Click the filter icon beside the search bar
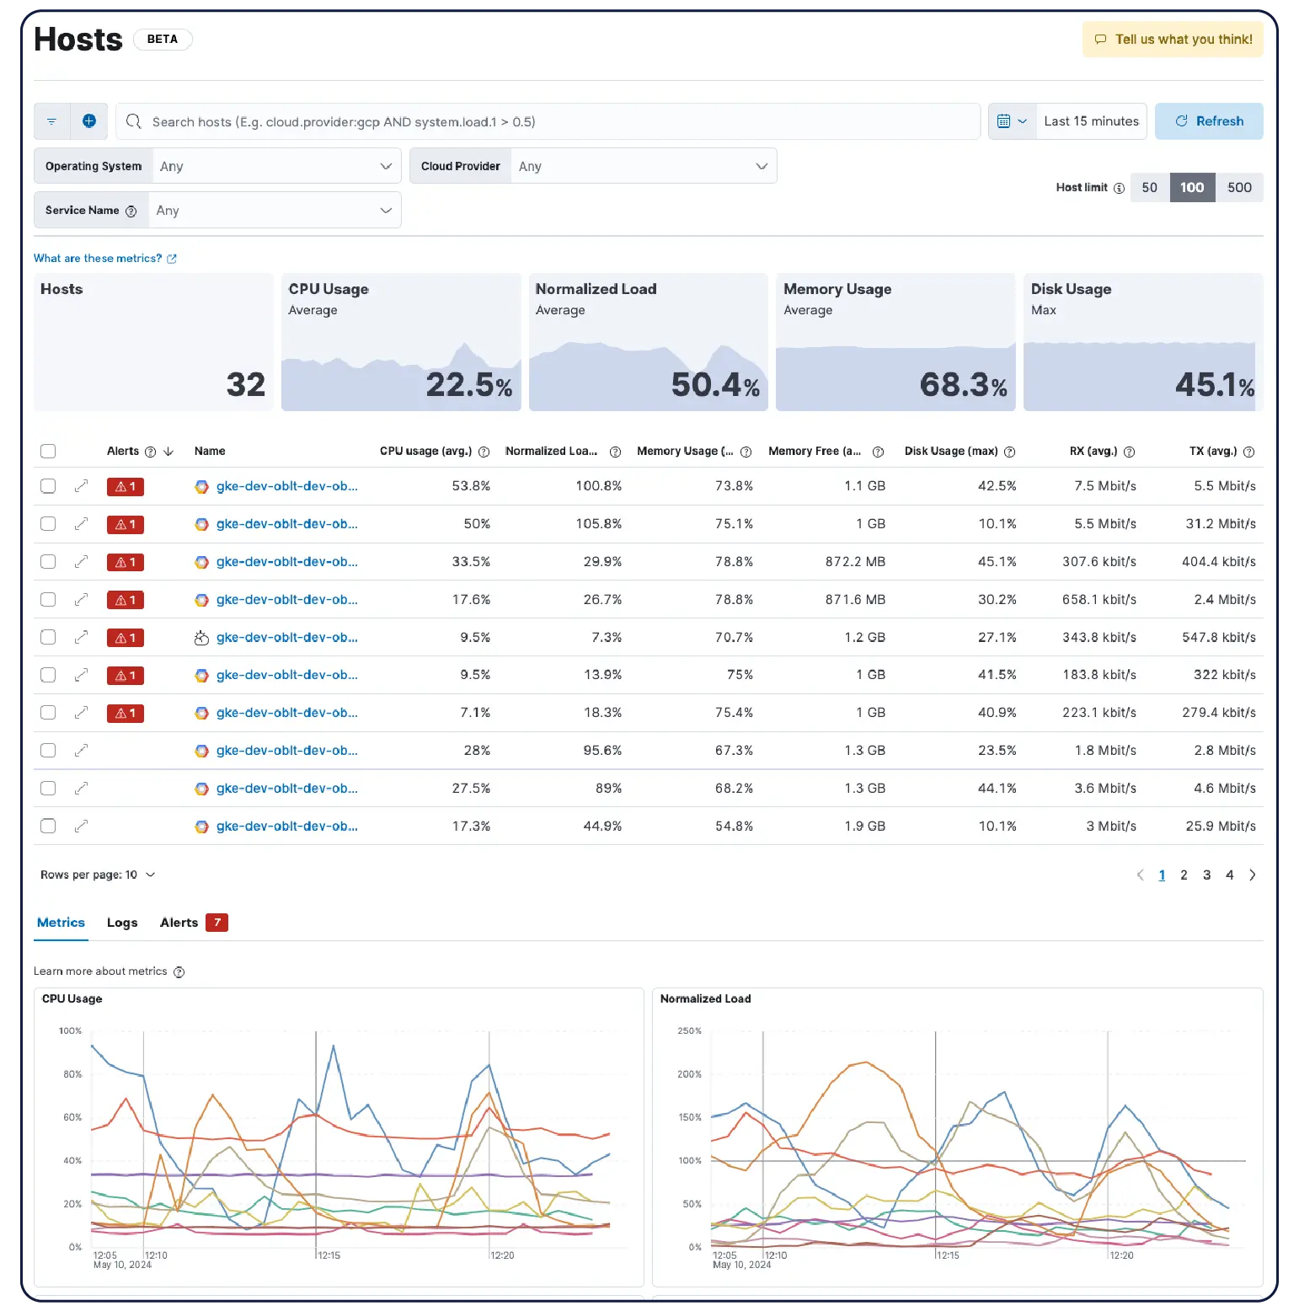This screenshot has height=1311, width=1299. click(51, 120)
